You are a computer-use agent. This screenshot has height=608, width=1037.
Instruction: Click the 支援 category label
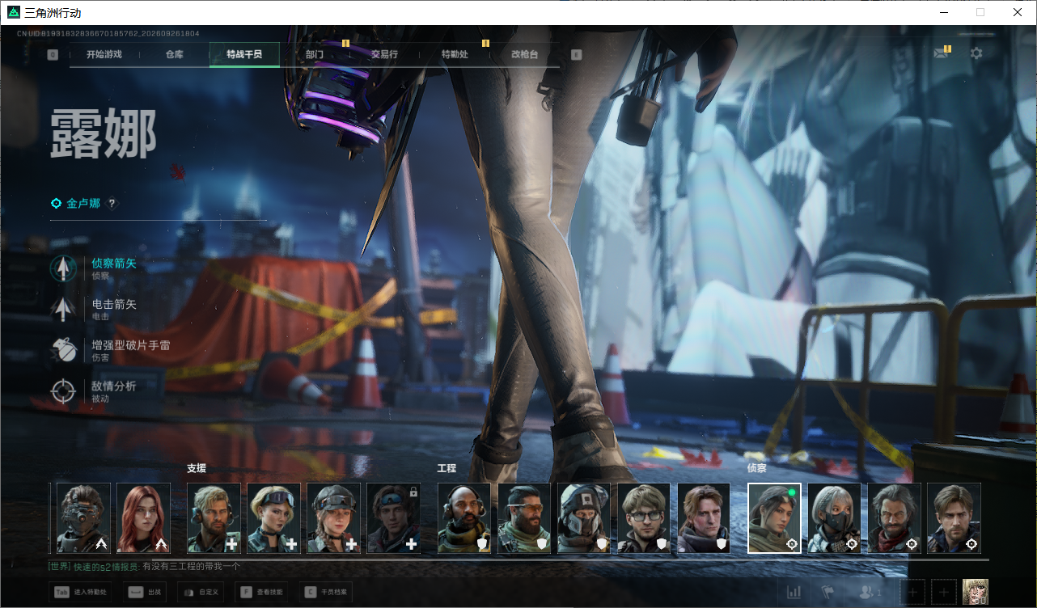click(197, 468)
